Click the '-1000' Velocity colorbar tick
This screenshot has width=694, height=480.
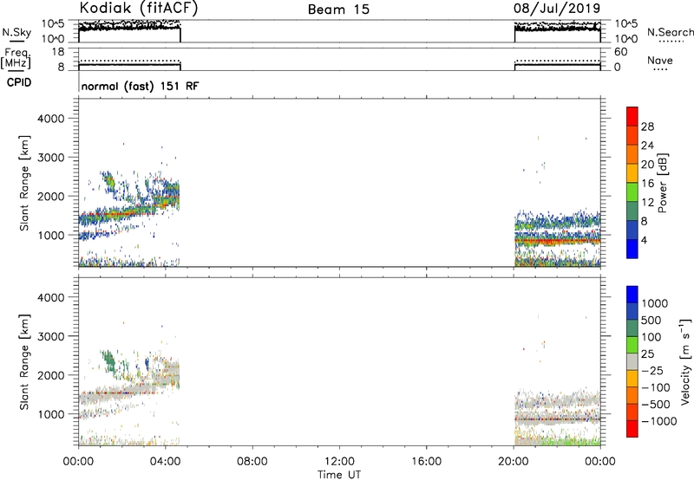tap(658, 421)
